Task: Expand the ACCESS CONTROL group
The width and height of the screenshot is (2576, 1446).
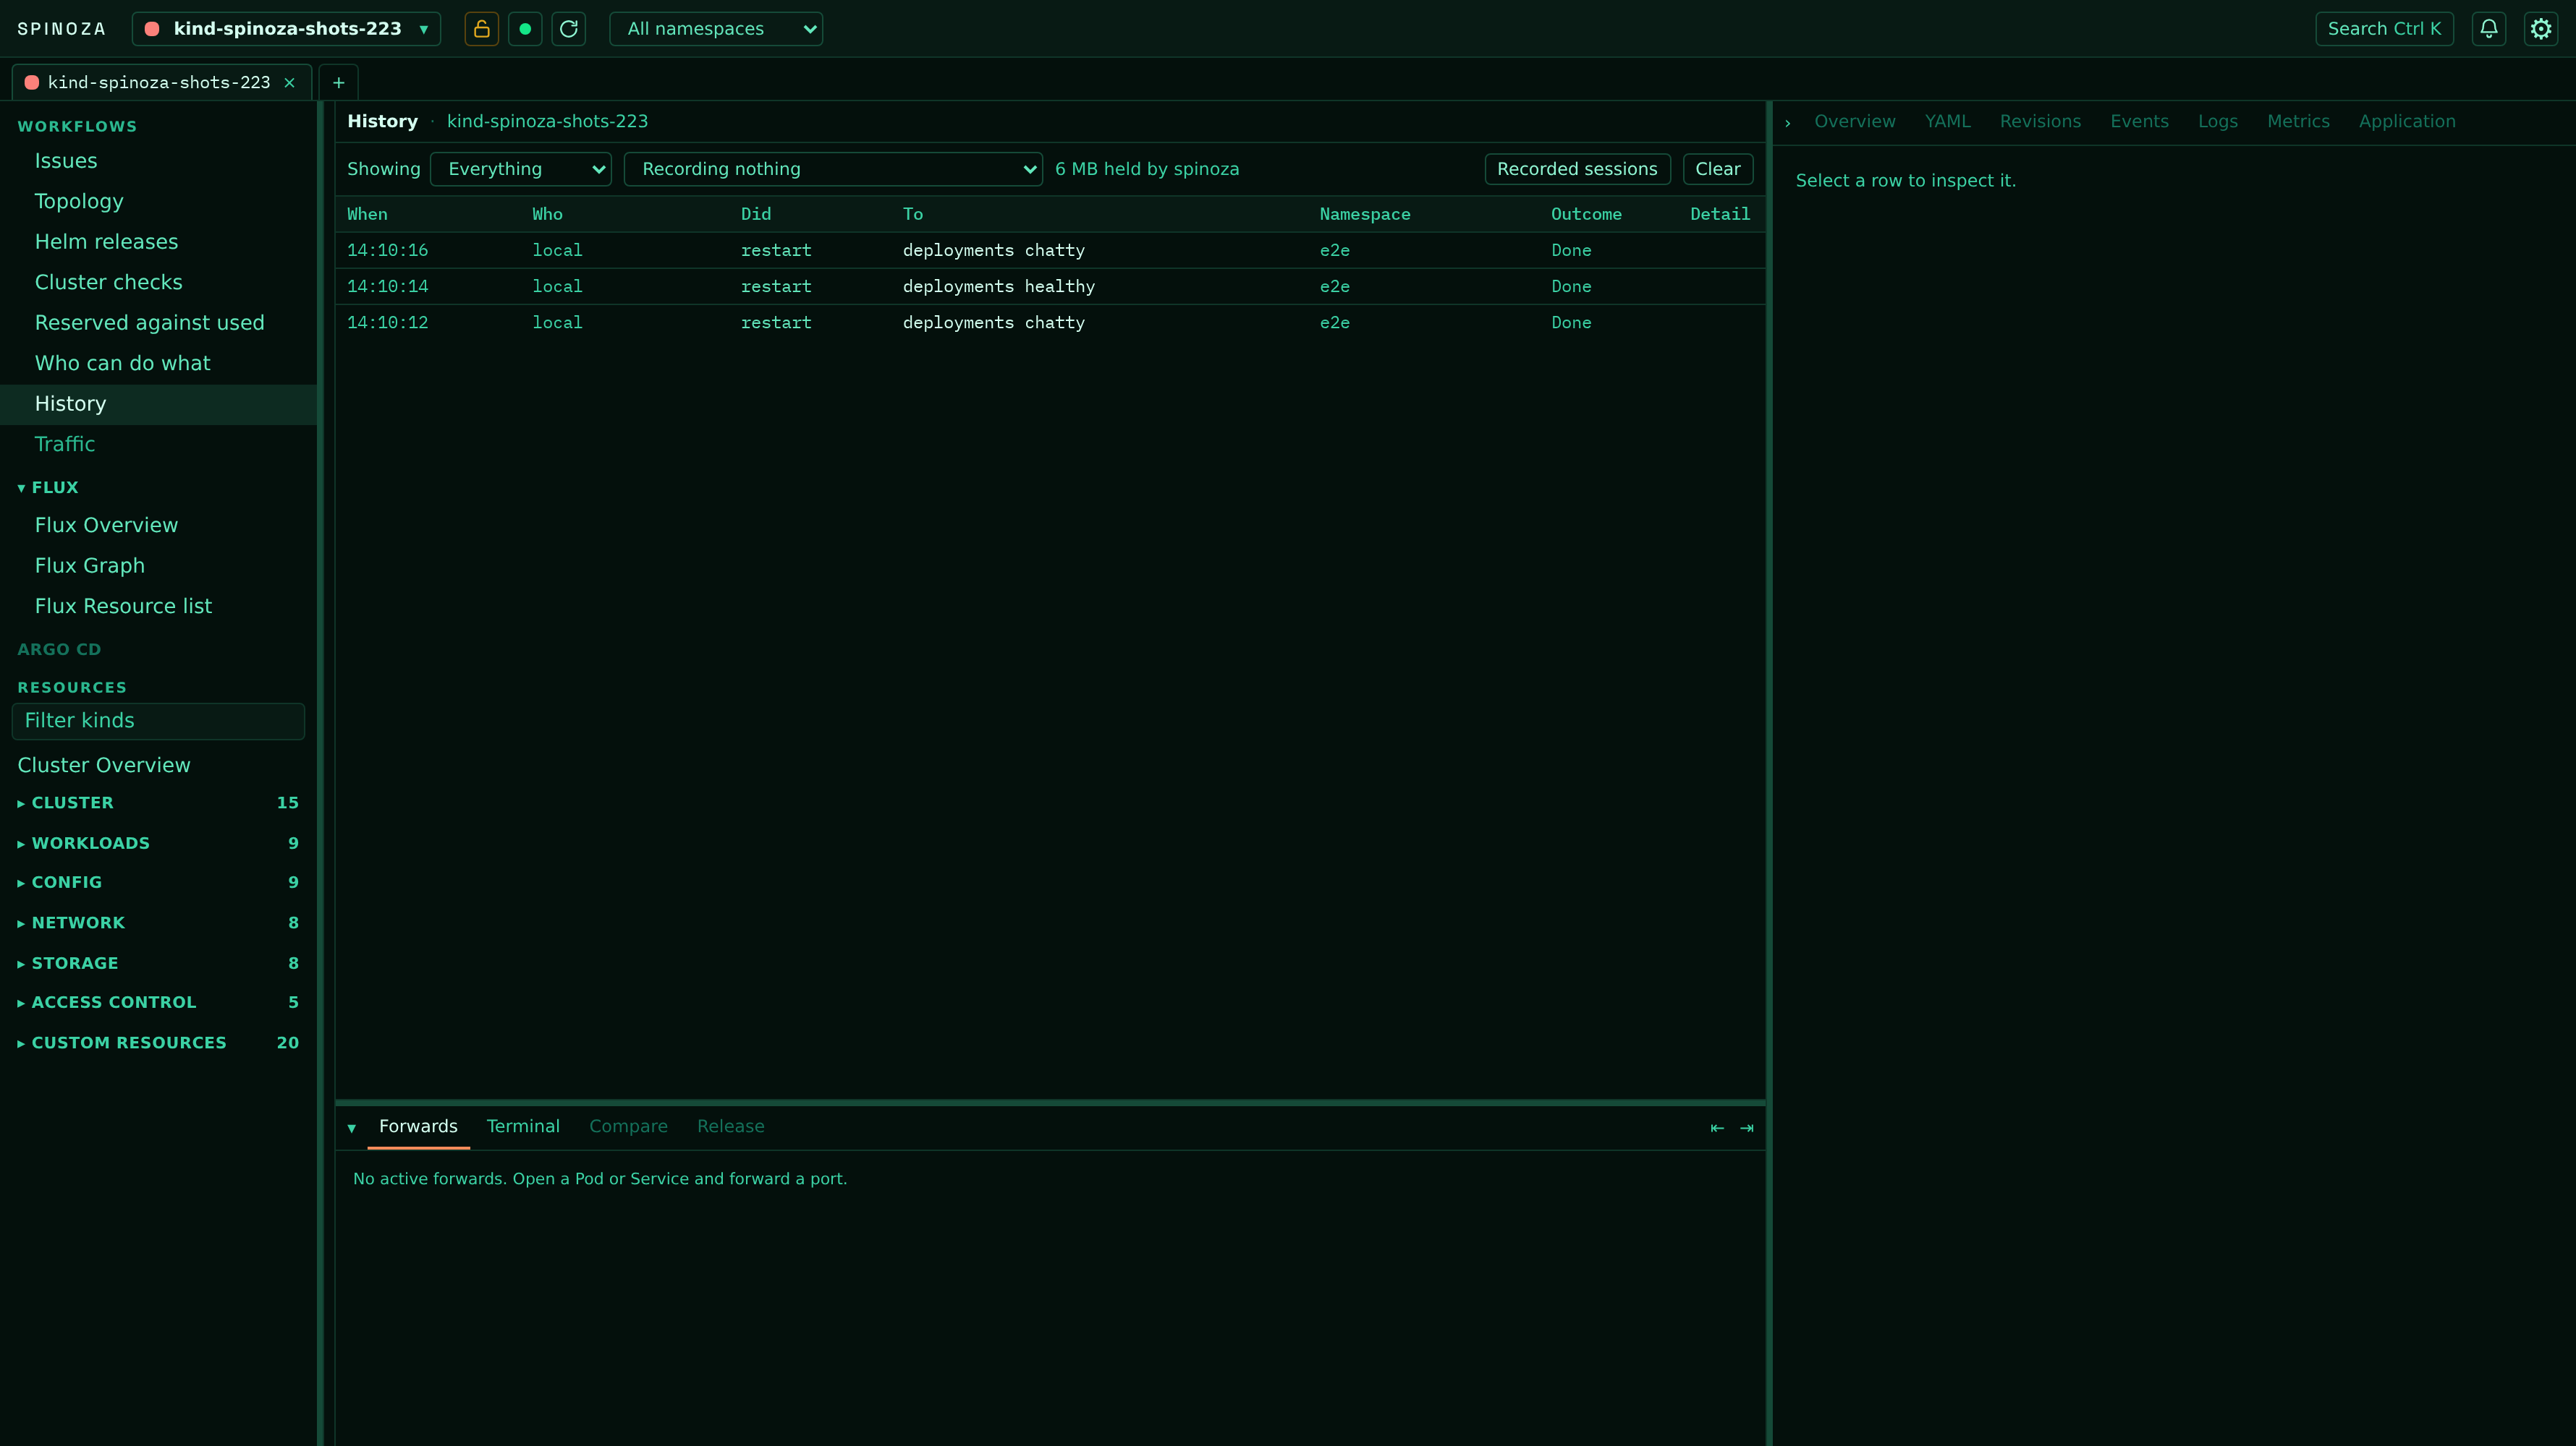Action: 158,1002
